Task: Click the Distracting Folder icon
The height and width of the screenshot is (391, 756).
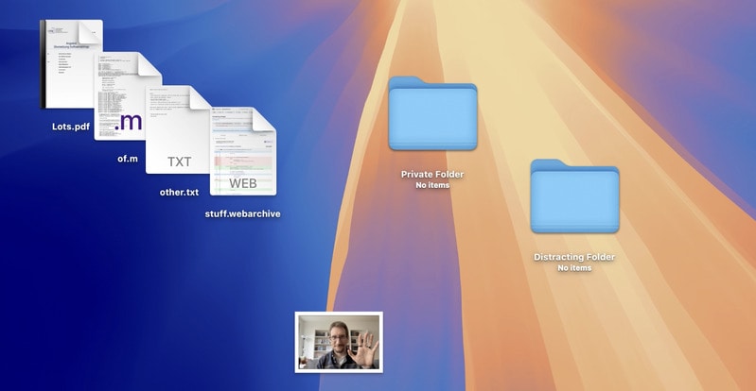Action: click(x=574, y=197)
